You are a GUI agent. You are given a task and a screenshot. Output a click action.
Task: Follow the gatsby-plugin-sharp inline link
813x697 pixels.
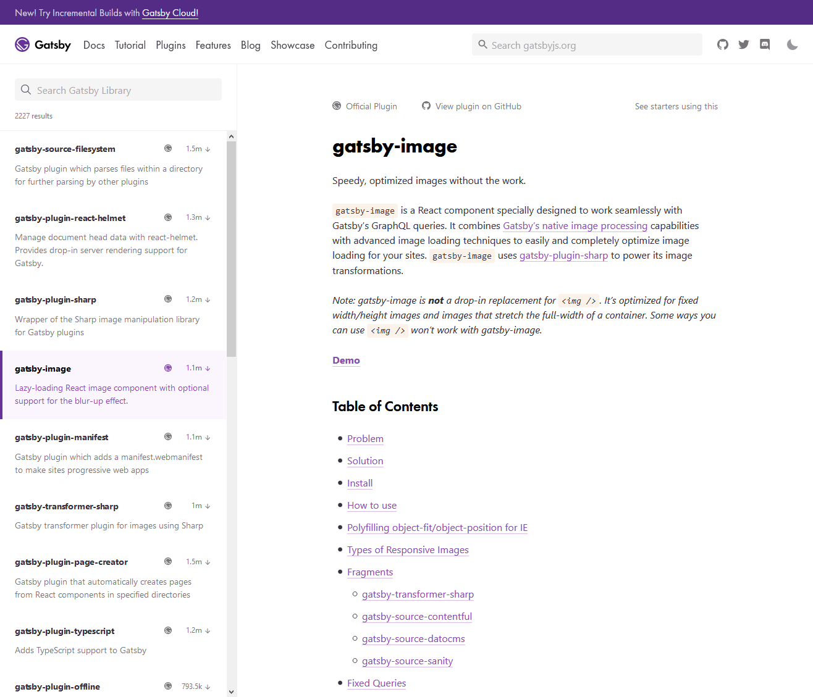tap(563, 256)
